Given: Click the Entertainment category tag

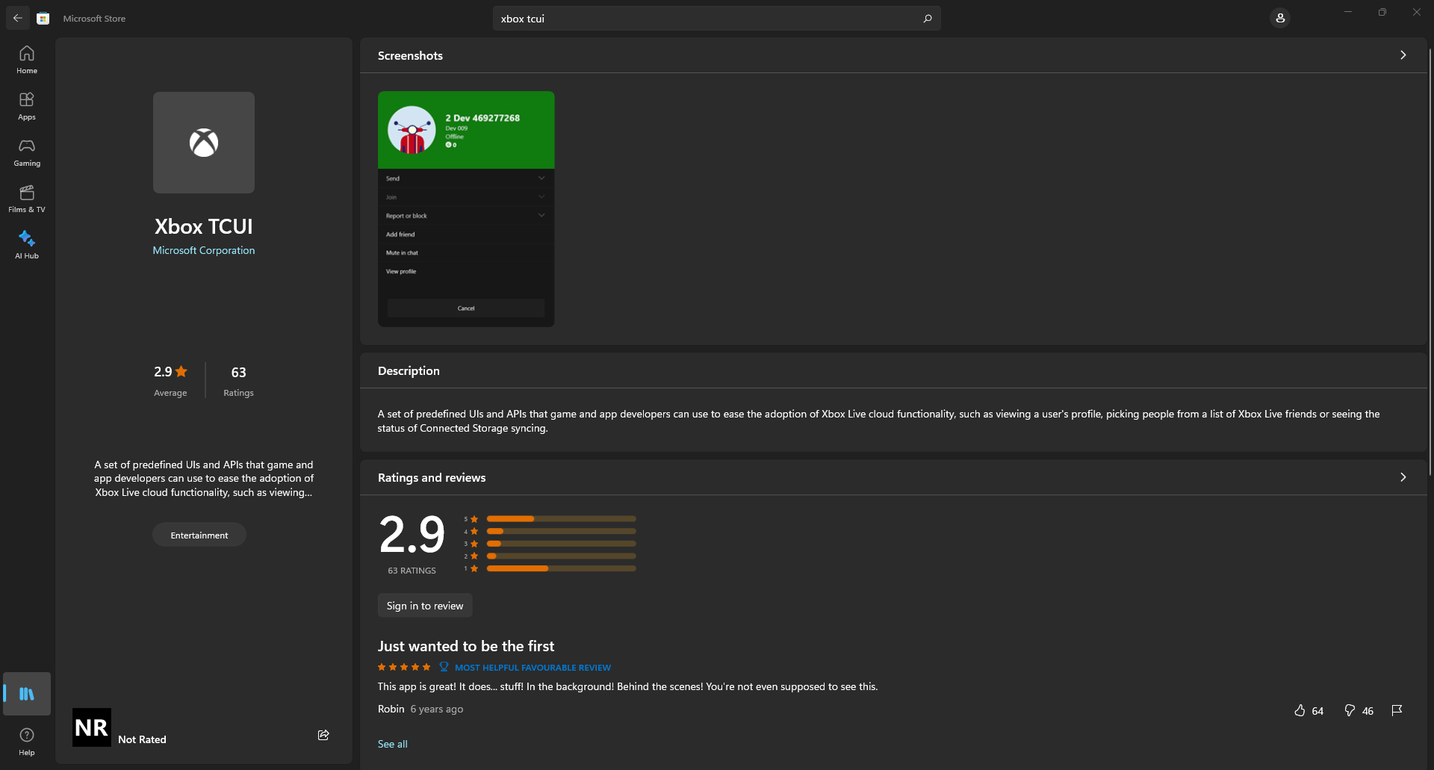Looking at the screenshot, I should click(199, 535).
